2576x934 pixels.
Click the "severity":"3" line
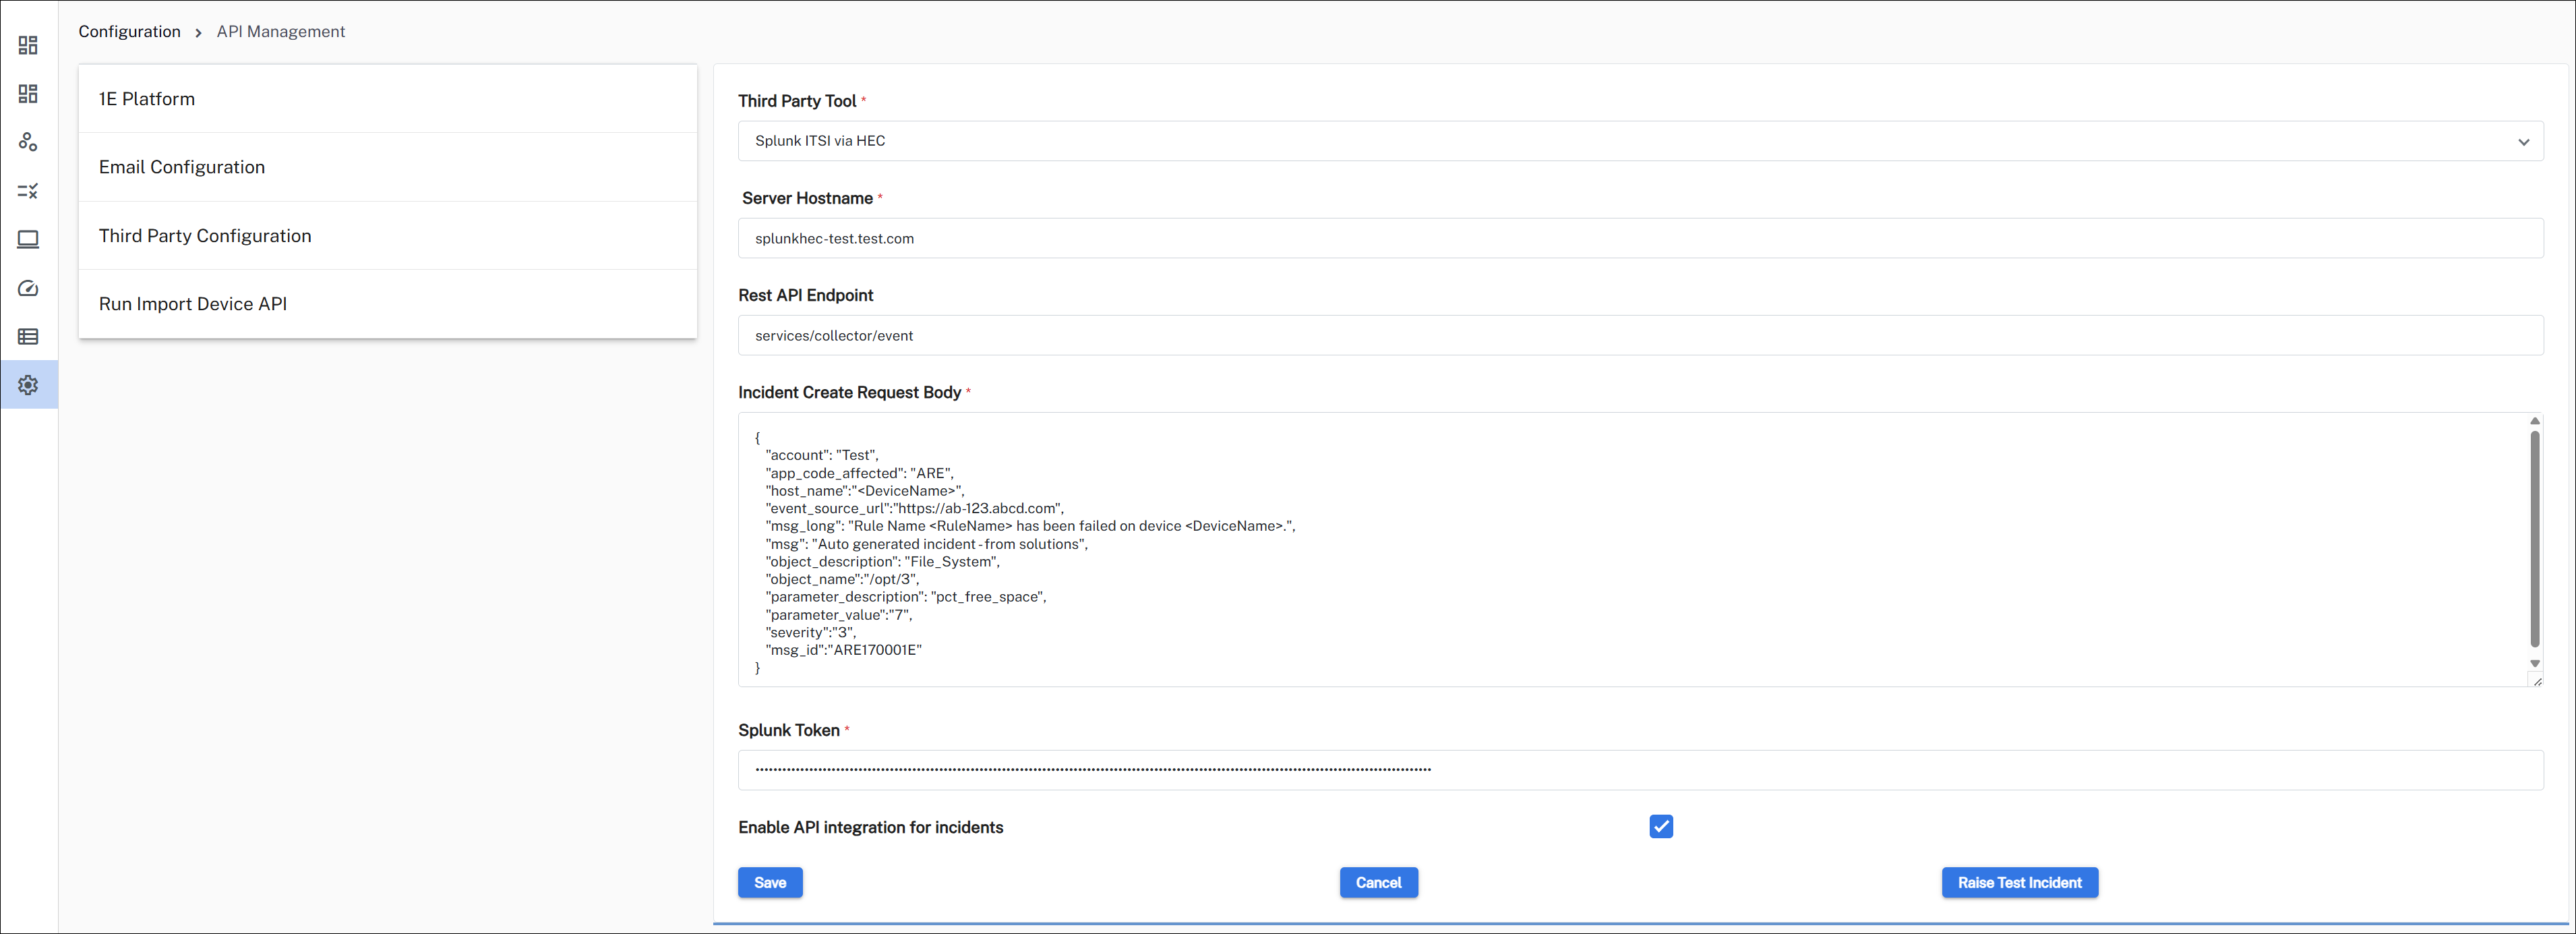810,632
